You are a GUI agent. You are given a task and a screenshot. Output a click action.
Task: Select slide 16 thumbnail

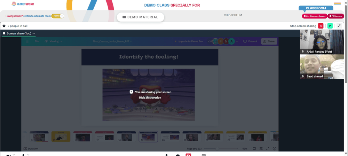click(82, 136)
